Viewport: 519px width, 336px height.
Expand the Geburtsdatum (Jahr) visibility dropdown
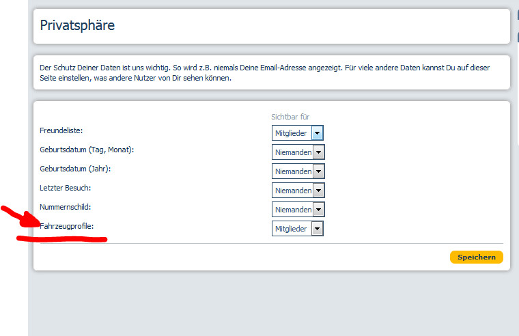298,171
